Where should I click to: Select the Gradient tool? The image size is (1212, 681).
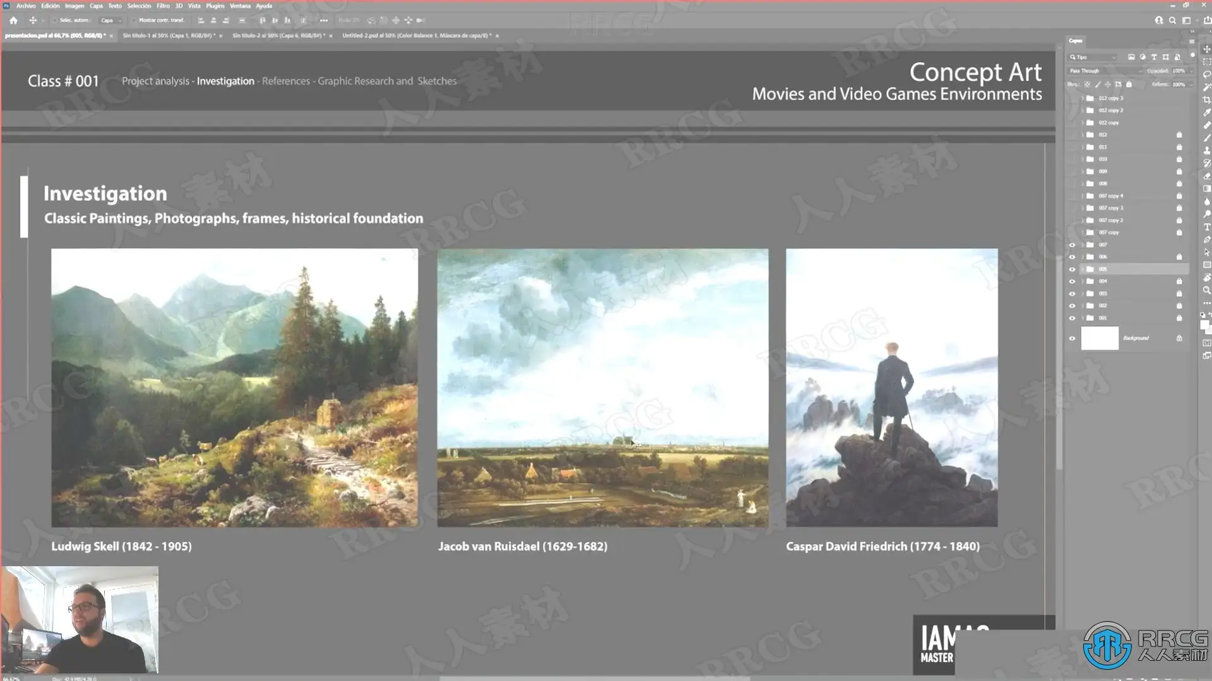click(x=1207, y=189)
